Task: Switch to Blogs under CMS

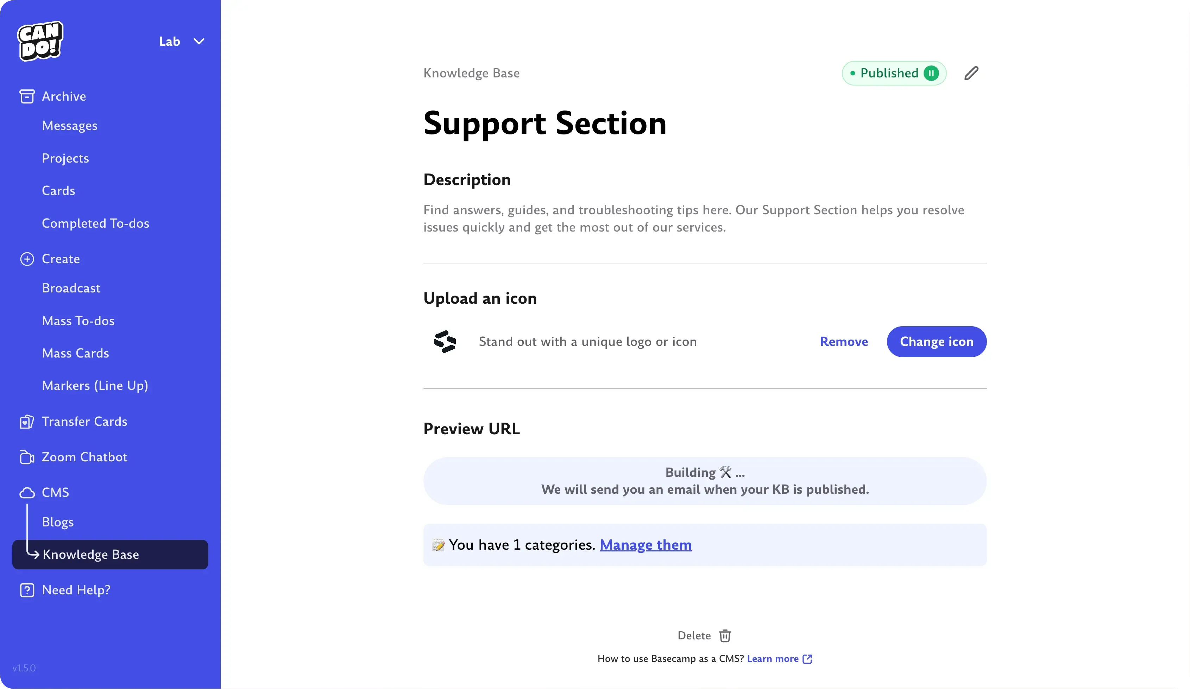Action: click(x=58, y=522)
